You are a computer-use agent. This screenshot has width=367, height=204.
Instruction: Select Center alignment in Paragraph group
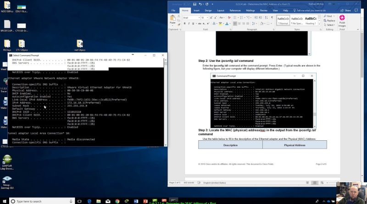[239, 24]
